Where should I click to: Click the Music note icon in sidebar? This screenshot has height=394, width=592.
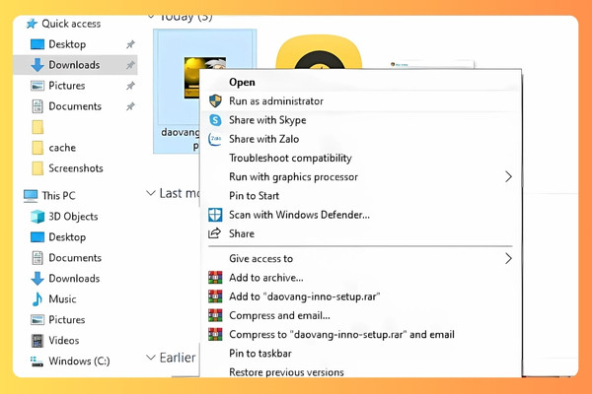tap(37, 299)
